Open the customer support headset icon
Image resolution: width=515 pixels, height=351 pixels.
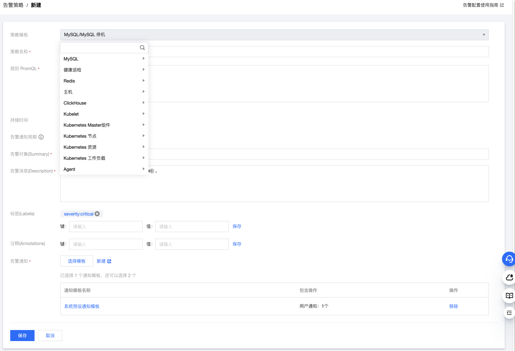click(x=509, y=259)
